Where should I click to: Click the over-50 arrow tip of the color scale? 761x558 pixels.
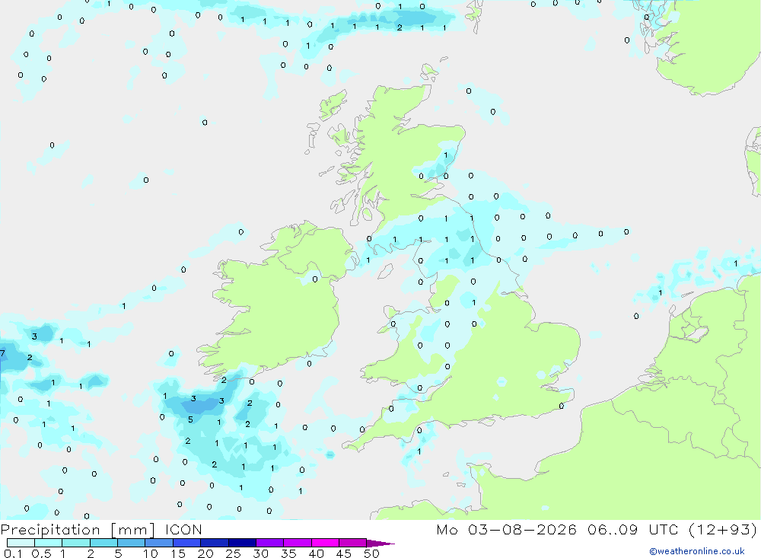coord(381,543)
